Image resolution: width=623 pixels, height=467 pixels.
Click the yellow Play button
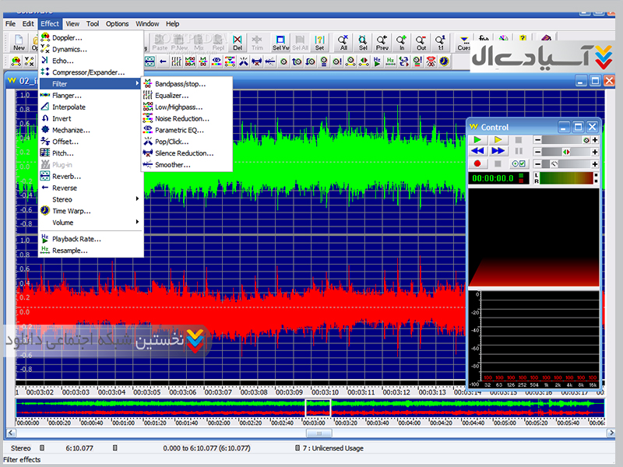[498, 139]
